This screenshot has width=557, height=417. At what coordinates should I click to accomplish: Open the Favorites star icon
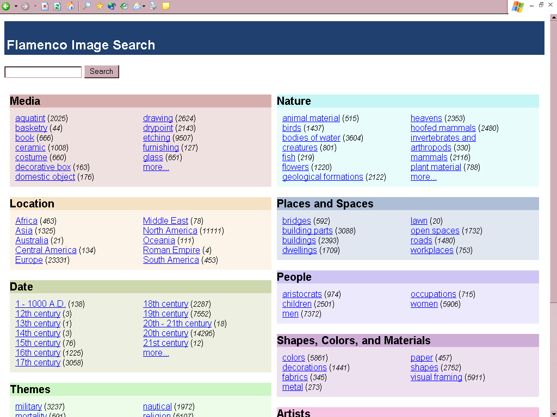(x=100, y=7)
